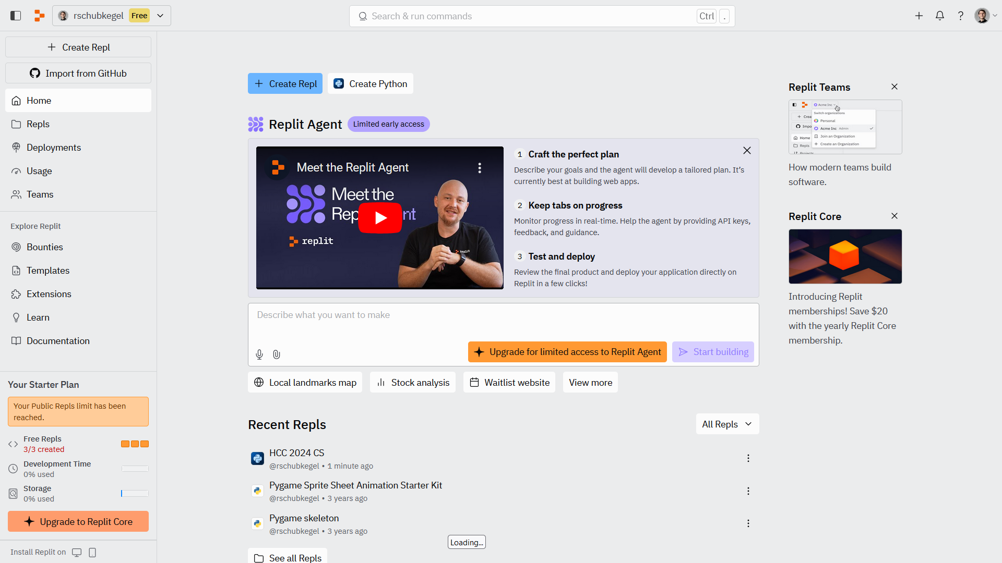This screenshot has width=1002, height=563.
Task: Click Storage usage bar
Action: tap(135, 493)
